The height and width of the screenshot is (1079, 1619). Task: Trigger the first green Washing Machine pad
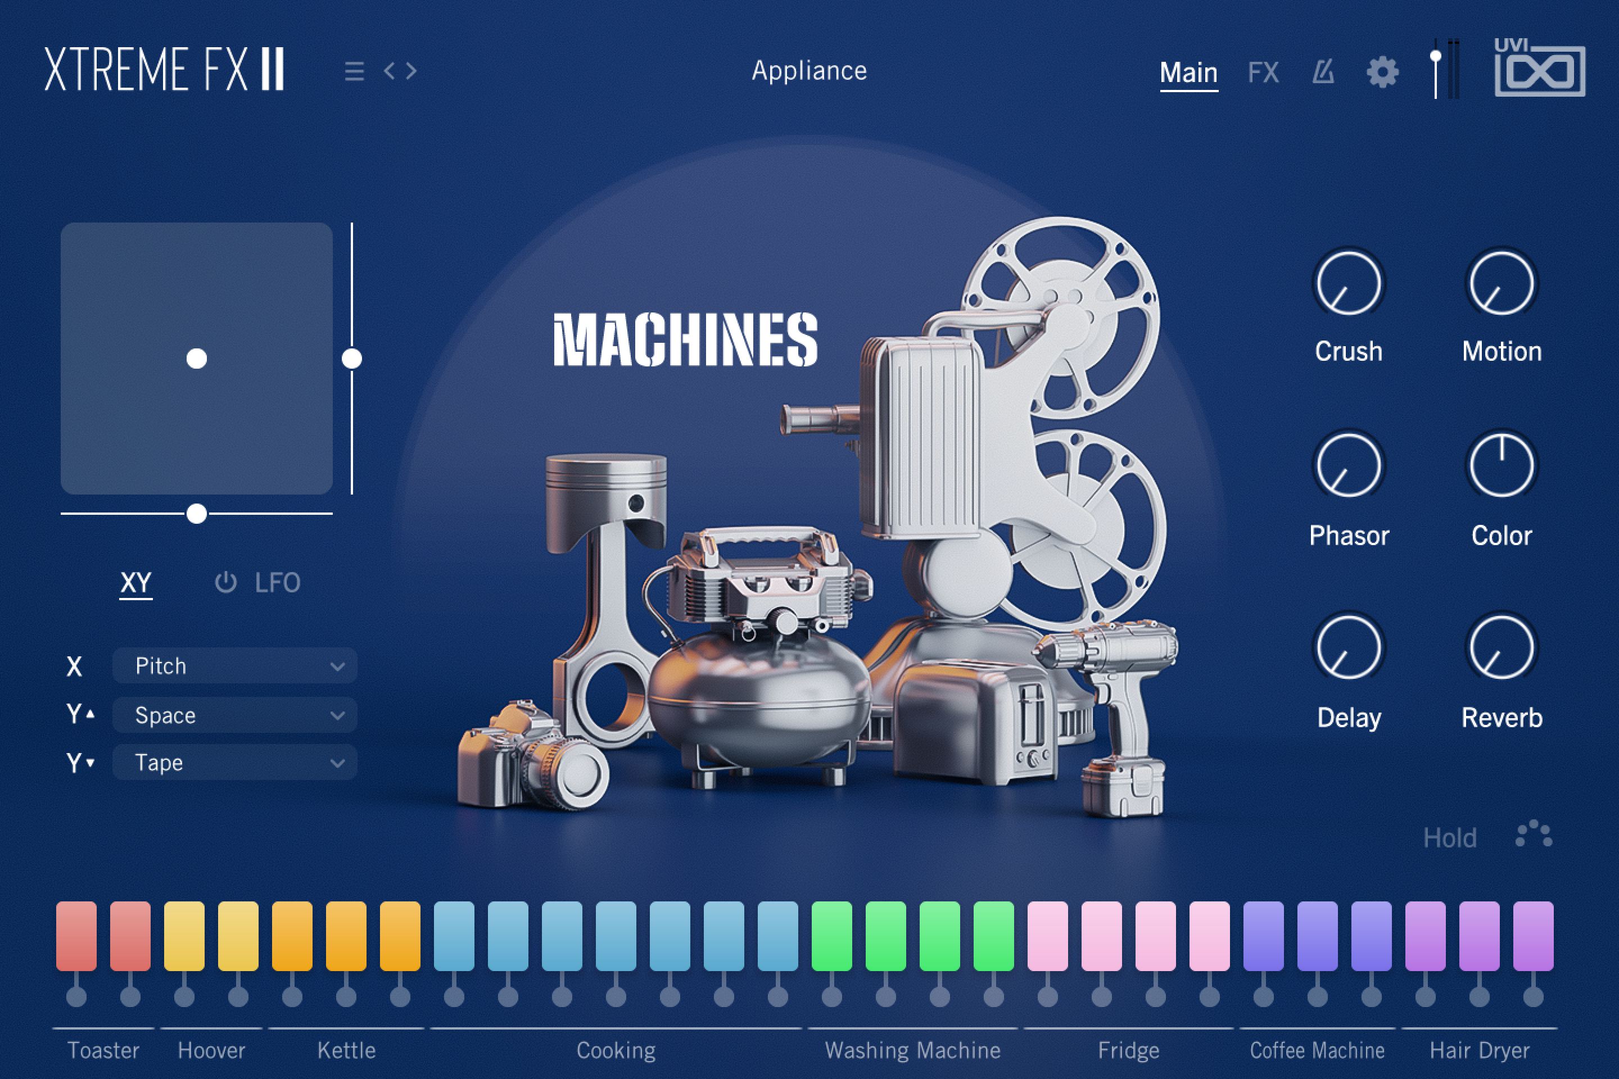(831, 936)
